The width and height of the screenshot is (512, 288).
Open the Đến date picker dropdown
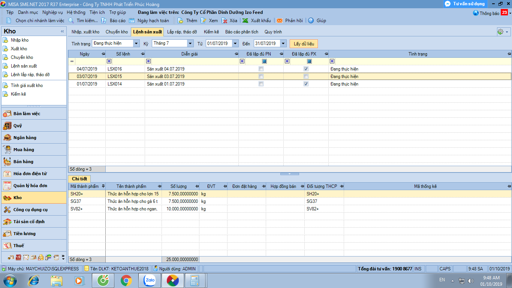coord(283,43)
